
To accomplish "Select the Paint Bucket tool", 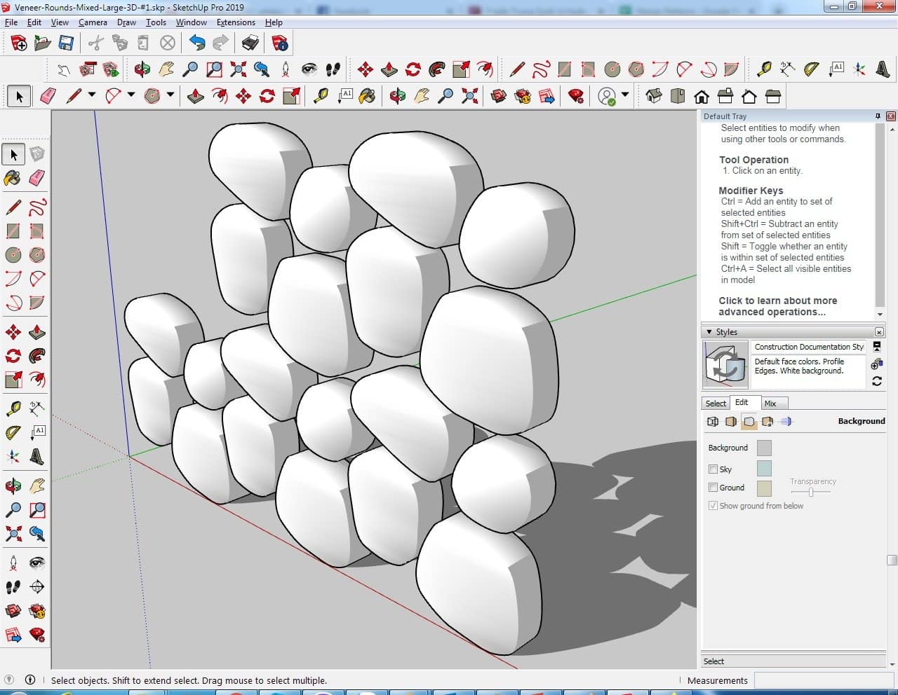I will point(13,178).
